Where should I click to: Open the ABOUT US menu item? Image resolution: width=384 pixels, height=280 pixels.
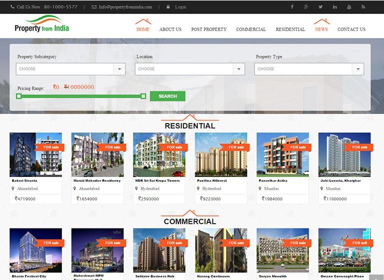click(170, 29)
